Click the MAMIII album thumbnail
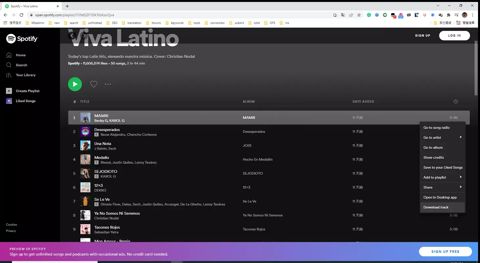The image size is (480, 263). coord(85,117)
